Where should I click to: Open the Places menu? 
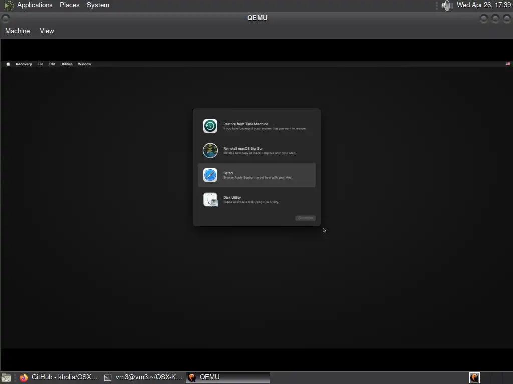coord(69,5)
